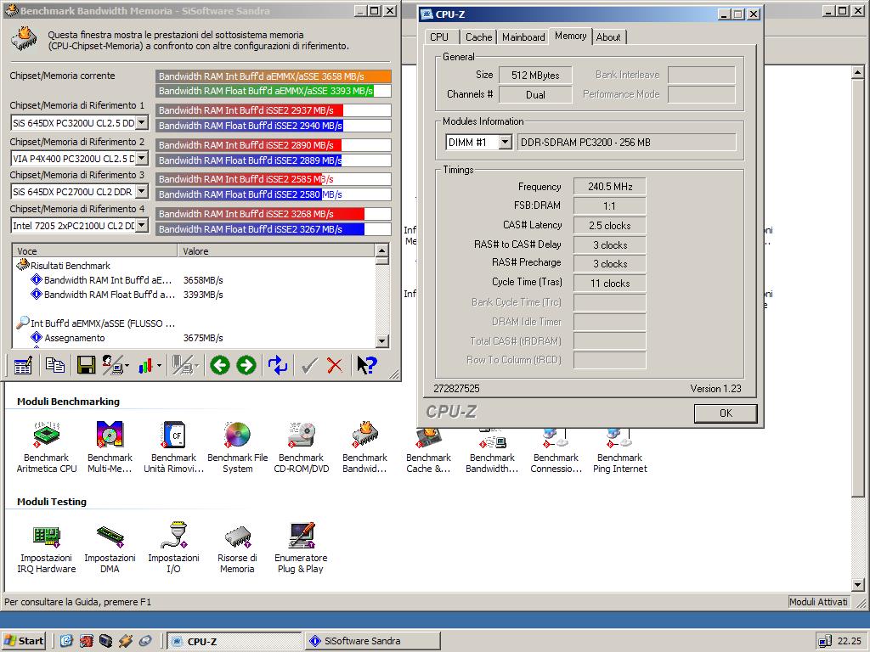Switch to the Cache tab in CPU-Z

[478, 37]
